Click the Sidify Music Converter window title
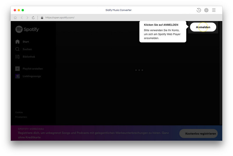Image resolution: width=233 pixels, height=156 pixels. tap(119, 10)
